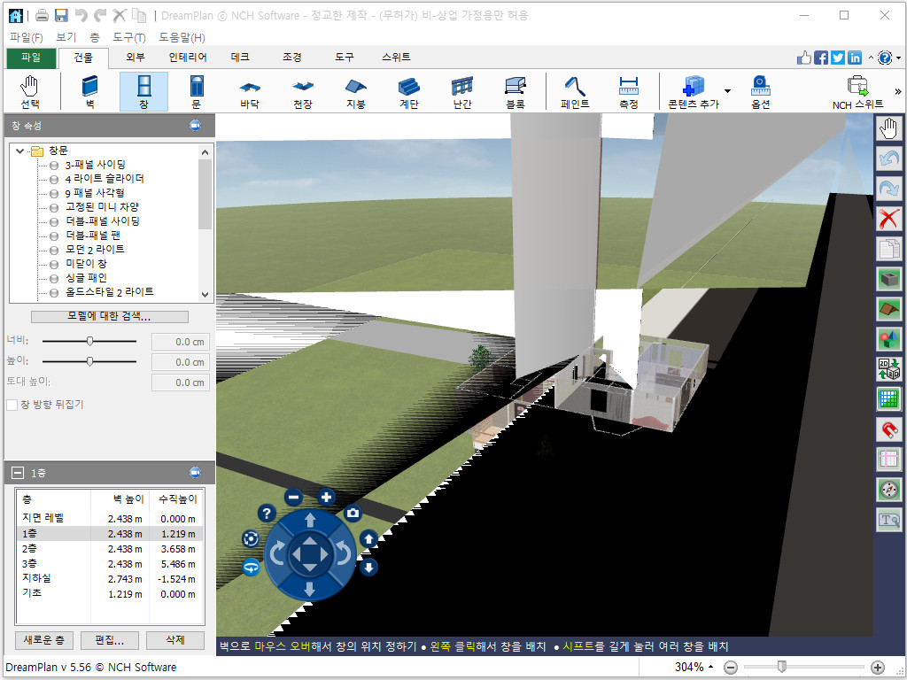Screen dimensions: 907x680
Task: Pick the 계단 (stairs) tool
Action: (409, 92)
